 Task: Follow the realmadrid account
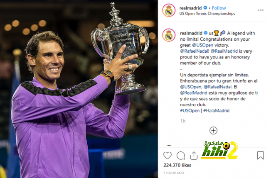pos(219,8)
